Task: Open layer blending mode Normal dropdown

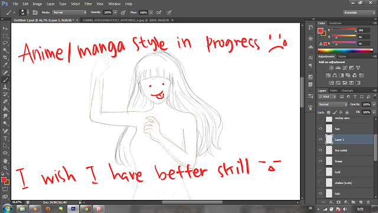Action: point(333,104)
